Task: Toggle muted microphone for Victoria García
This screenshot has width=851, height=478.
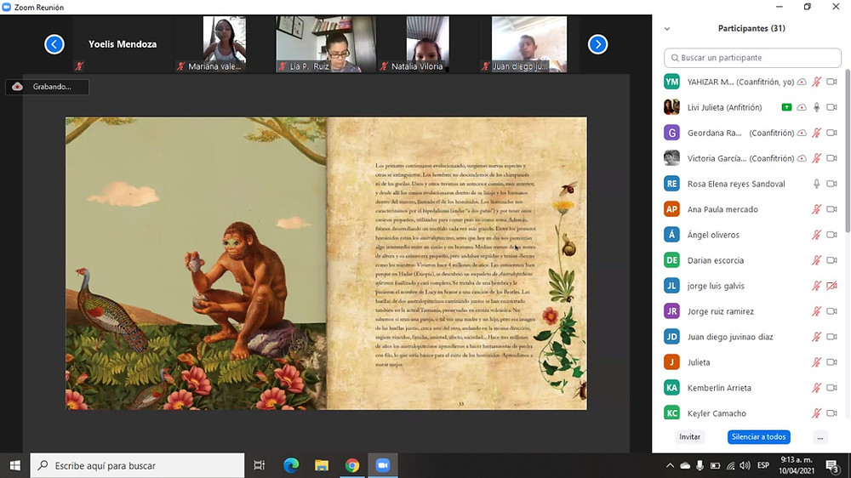Action: click(816, 158)
